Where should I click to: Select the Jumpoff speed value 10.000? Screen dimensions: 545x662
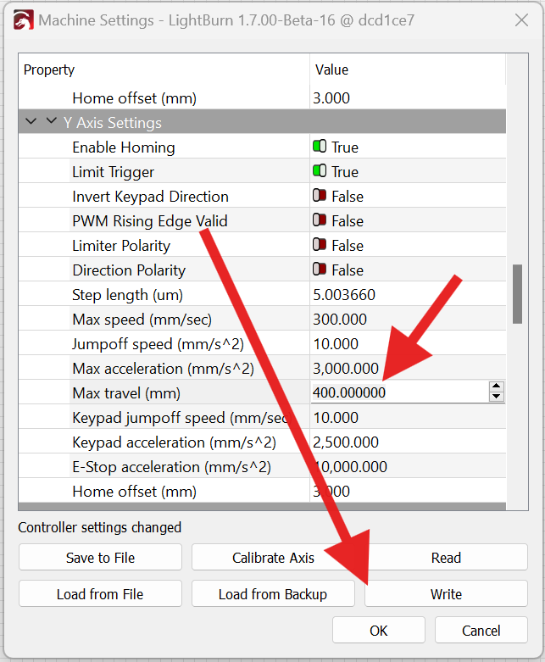336,343
